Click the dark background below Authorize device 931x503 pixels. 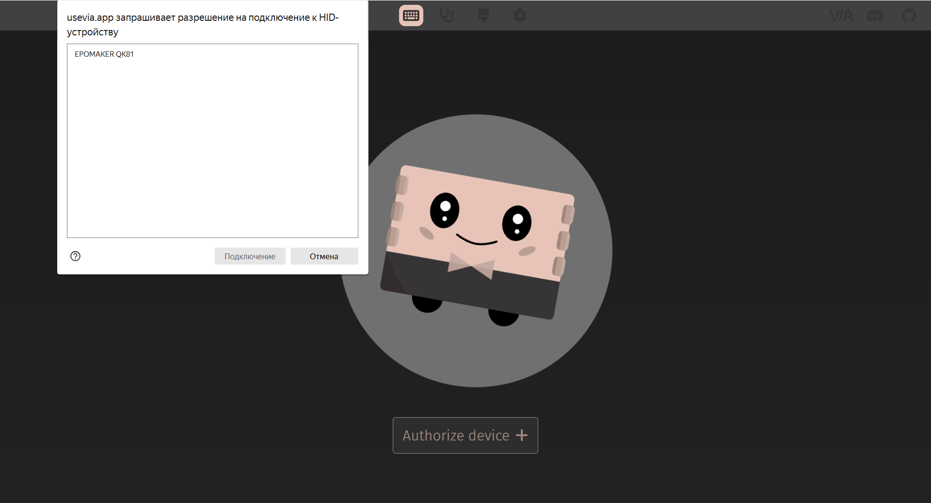click(465, 480)
